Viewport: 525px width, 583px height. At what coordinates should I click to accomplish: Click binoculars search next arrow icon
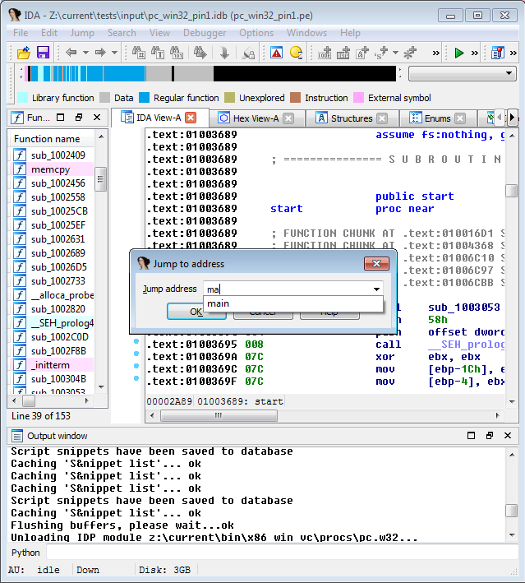(200, 53)
